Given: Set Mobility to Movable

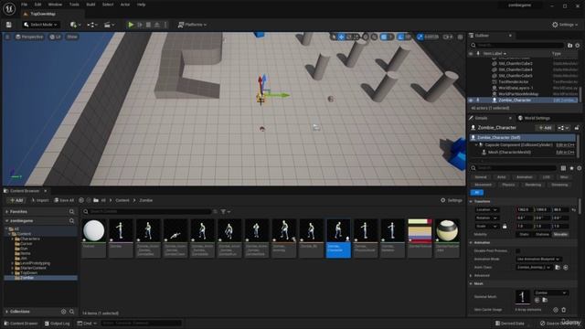Looking at the screenshot, I should (x=560, y=234).
